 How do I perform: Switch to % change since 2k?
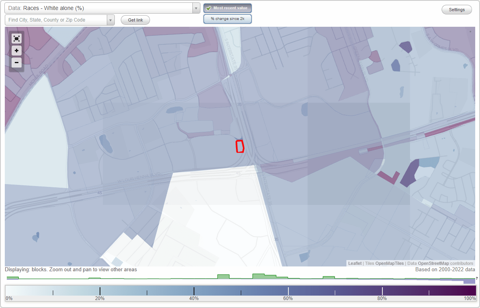pyautogui.click(x=228, y=19)
